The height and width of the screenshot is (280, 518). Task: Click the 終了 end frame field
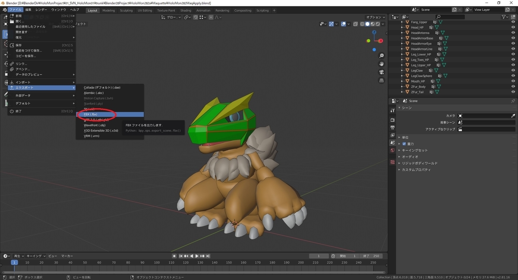(x=370, y=256)
